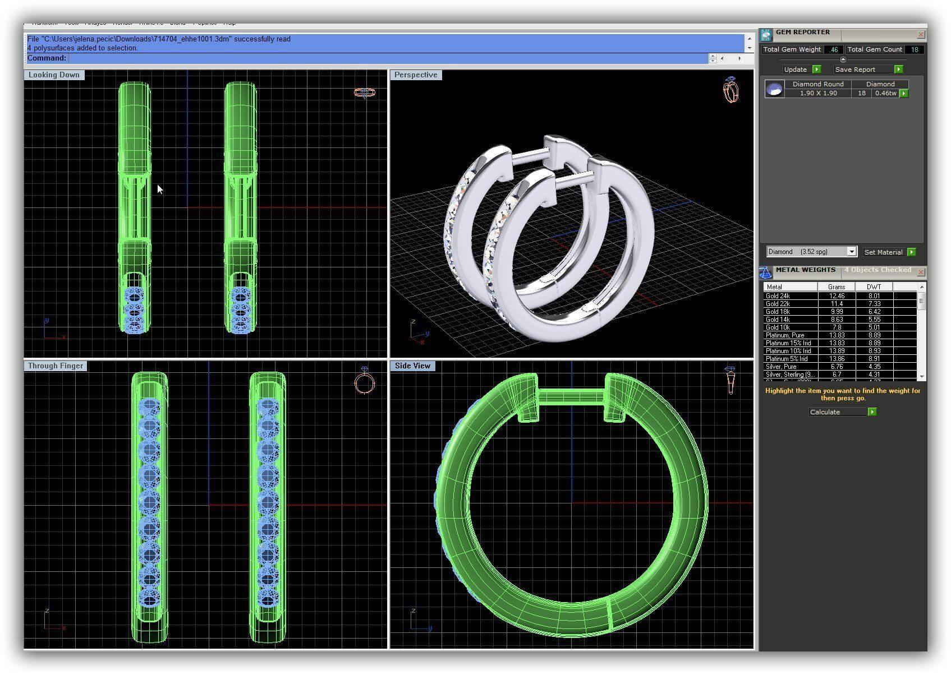951x675 pixels.
Task: Click the Calculate button in Metal Weights
Action: [x=842, y=412]
